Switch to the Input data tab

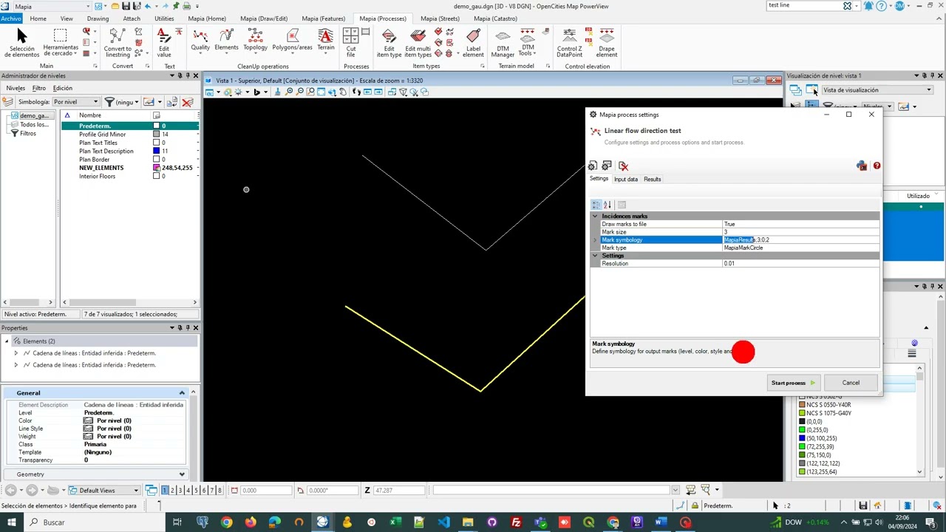click(x=626, y=180)
